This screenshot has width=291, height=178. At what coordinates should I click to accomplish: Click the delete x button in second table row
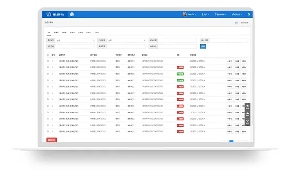(243, 67)
